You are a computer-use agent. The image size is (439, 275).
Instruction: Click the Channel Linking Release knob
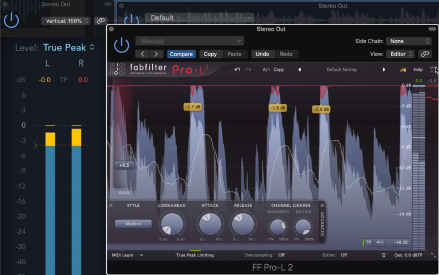[x=303, y=227]
